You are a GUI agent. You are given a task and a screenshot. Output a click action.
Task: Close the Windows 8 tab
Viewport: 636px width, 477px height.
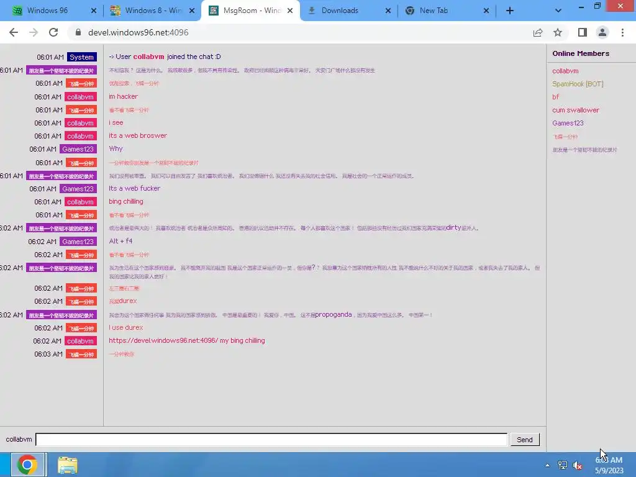(192, 11)
